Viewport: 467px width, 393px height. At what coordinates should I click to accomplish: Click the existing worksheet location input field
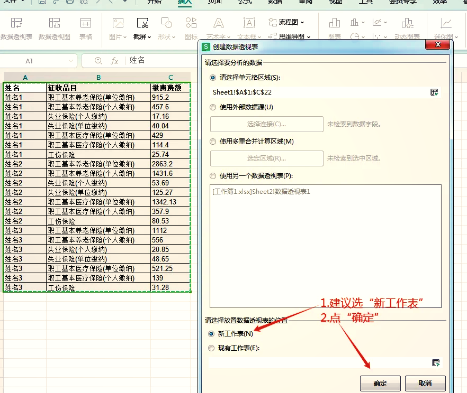(319, 363)
